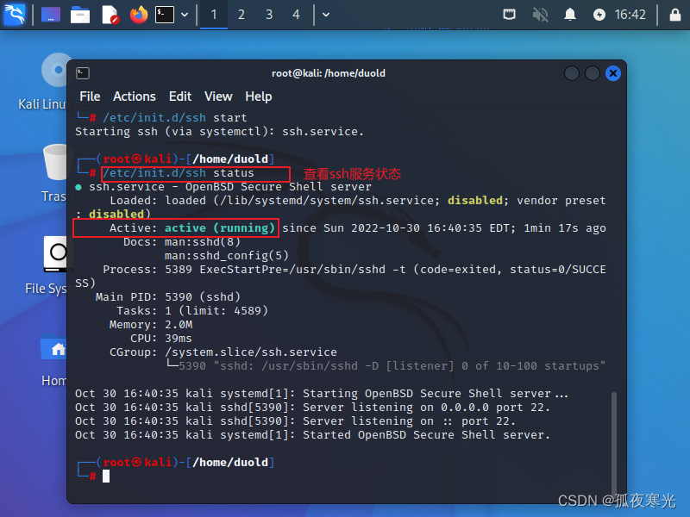Open the Actions menu in the terminal
Screen dimensions: 690x517
tap(135, 96)
